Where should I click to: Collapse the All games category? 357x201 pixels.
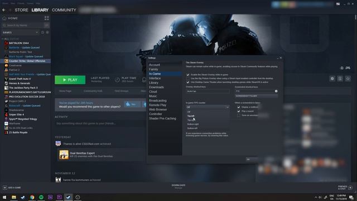pyautogui.click(x=3, y=39)
